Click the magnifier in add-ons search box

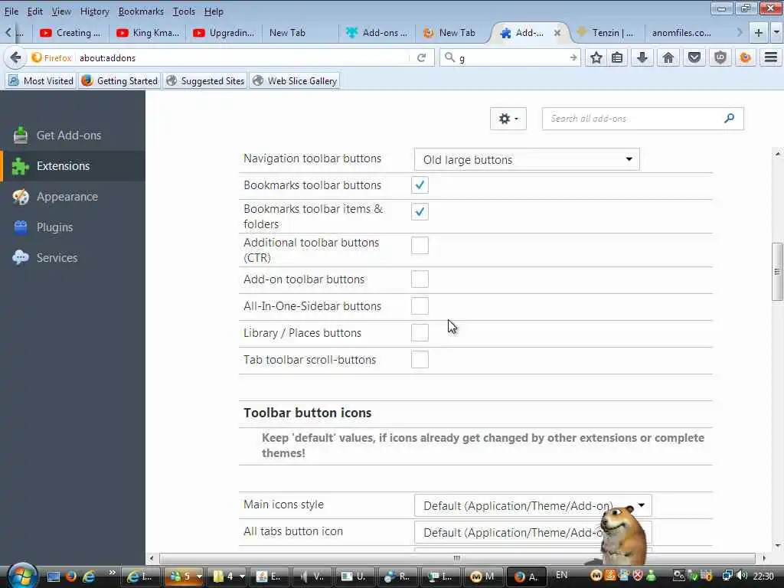pos(729,119)
